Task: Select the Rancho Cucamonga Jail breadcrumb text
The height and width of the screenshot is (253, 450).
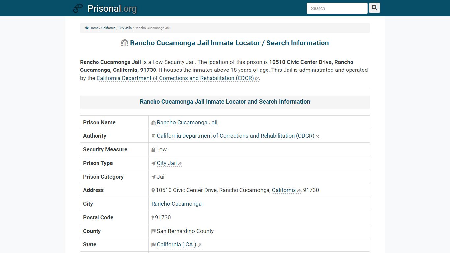Action: click(x=153, y=28)
